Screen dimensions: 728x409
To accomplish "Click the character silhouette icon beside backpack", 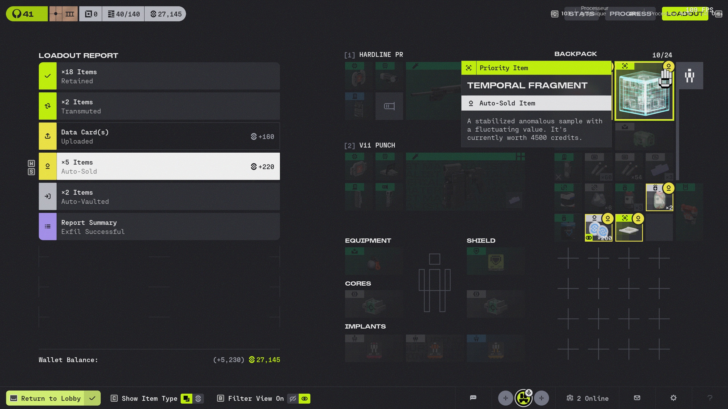I will pyautogui.click(x=689, y=76).
